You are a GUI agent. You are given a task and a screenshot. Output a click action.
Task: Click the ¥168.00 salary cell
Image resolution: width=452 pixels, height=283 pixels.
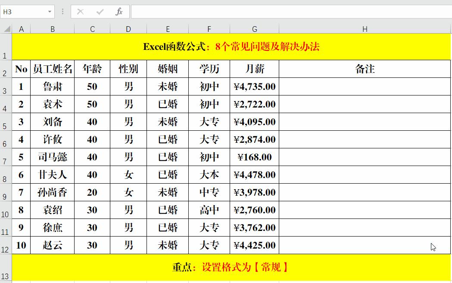[x=254, y=157]
